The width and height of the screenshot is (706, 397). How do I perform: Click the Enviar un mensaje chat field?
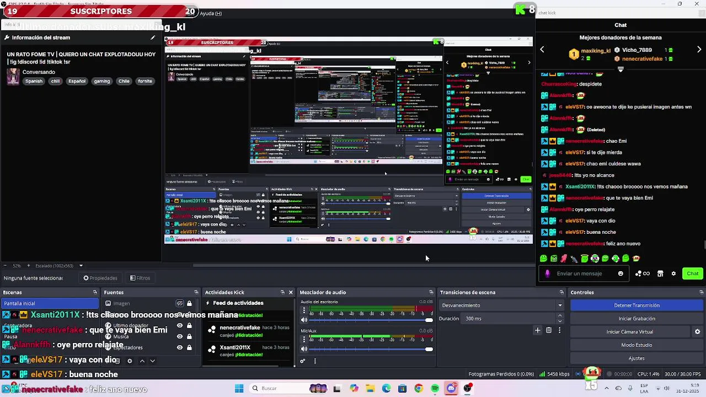point(585,273)
